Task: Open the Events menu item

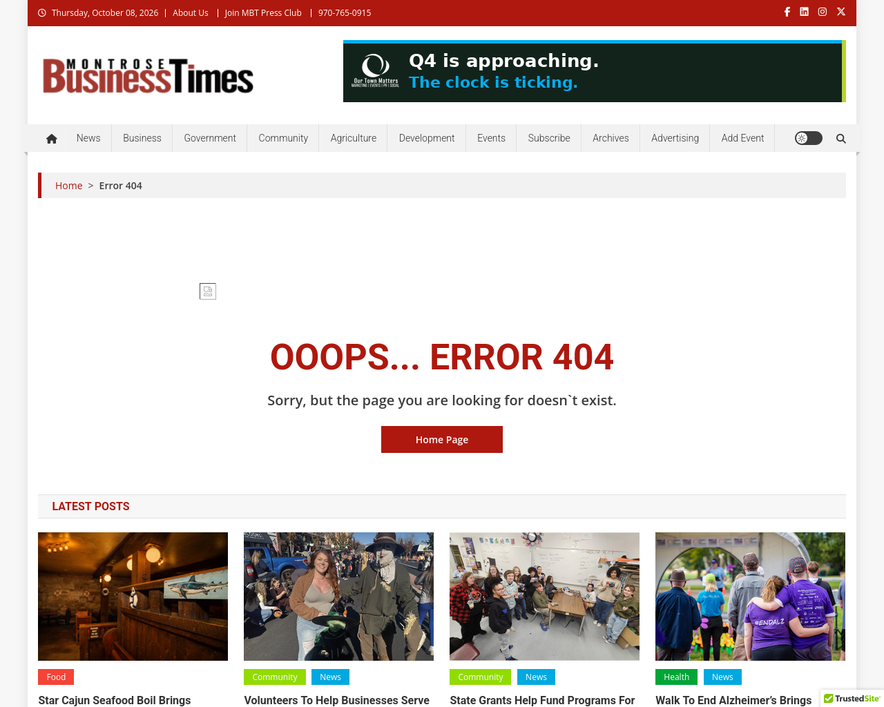Action: pos(492,138)
